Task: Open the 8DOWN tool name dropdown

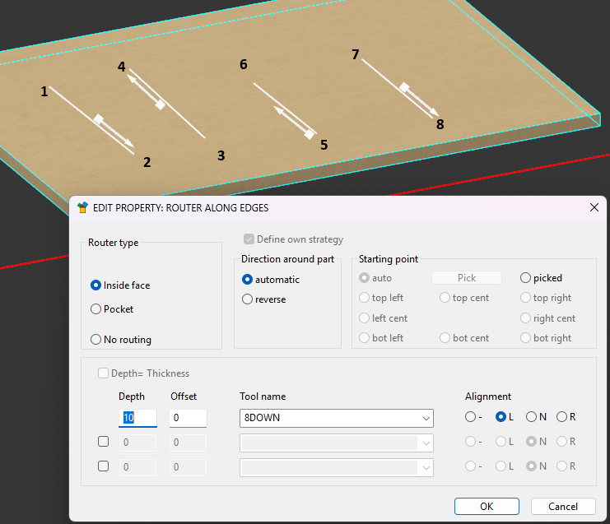Action: point(425,418)
